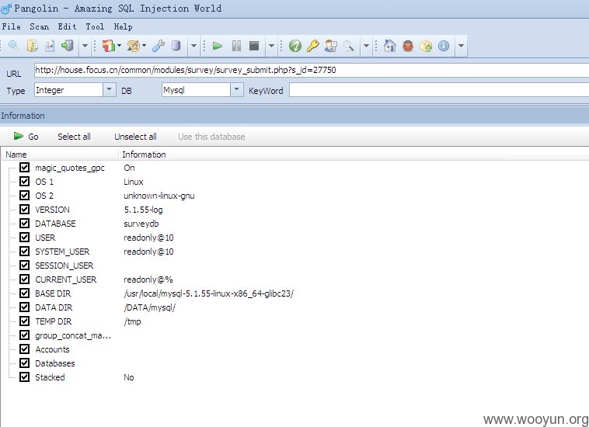Click the report document toolbar icon

[x=50, y=46]
